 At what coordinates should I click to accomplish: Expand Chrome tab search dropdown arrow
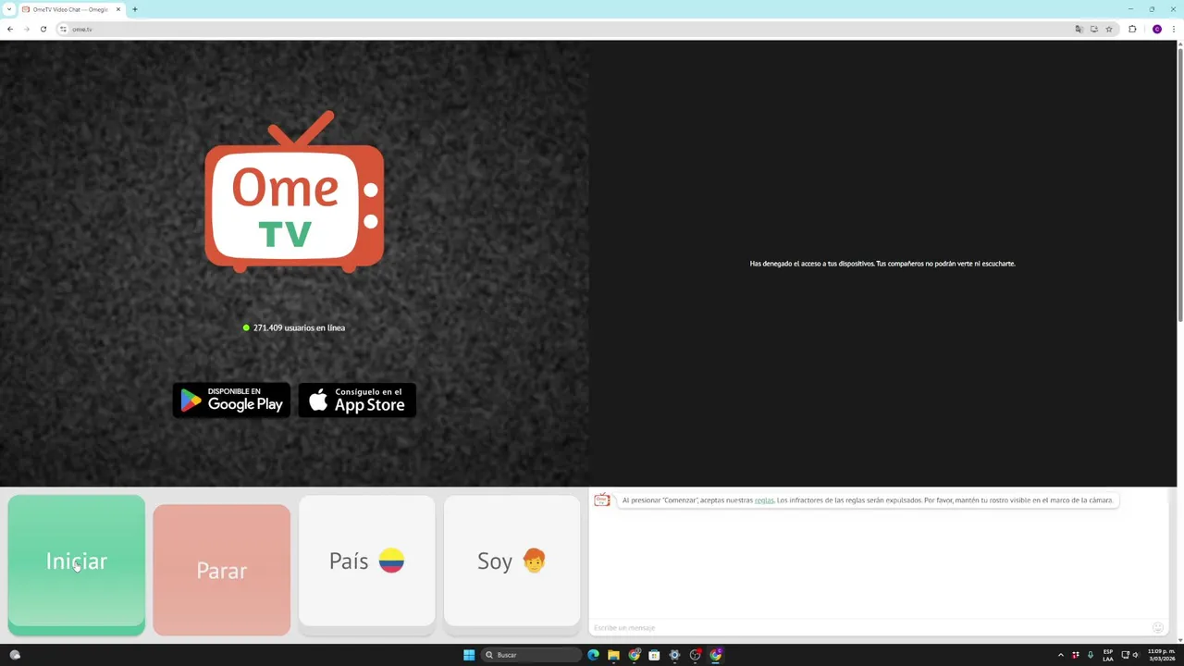[7, 9]
